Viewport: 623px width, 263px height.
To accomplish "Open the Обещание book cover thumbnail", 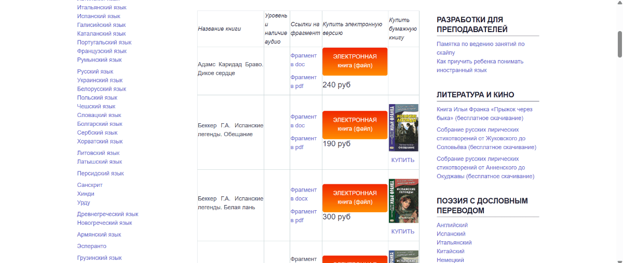I will [403, 127].
